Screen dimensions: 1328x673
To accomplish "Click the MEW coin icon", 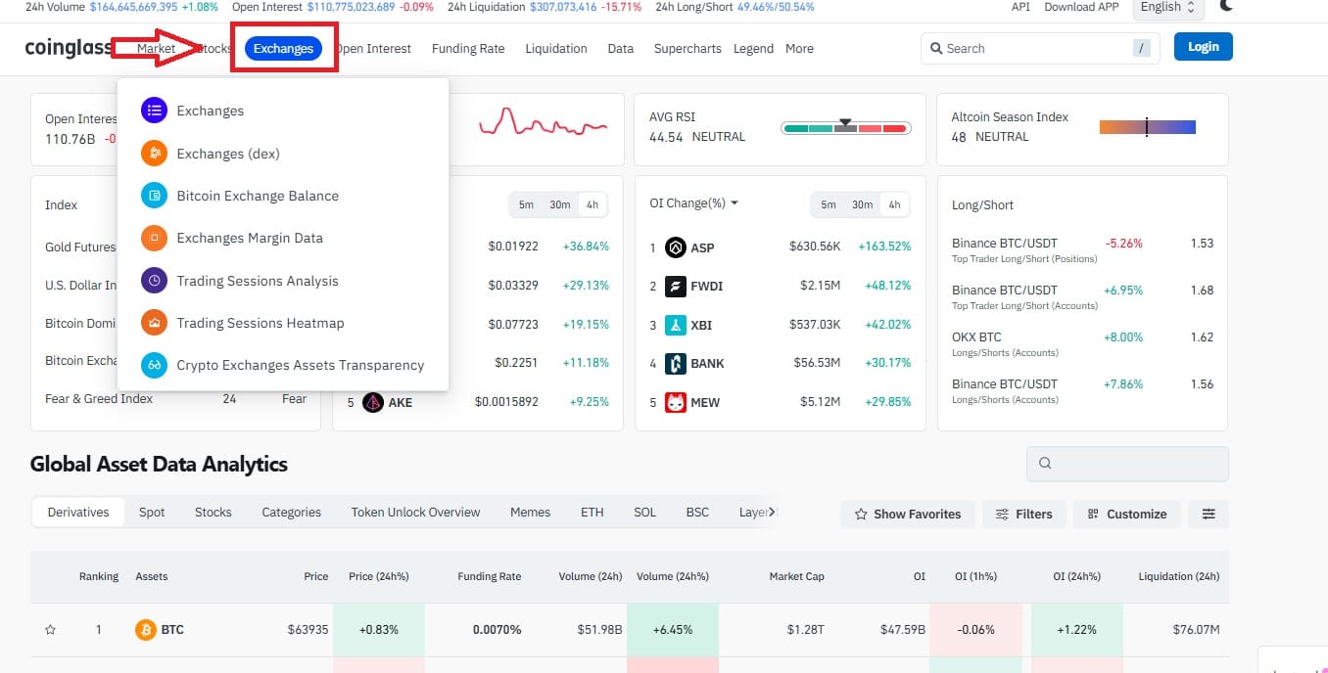I will pos(676,402).
